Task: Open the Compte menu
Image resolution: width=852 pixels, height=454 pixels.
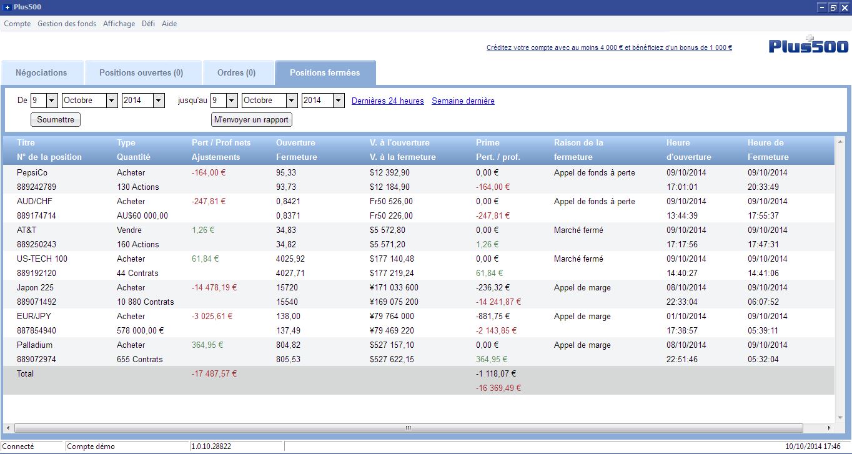Action: [17, 24]
